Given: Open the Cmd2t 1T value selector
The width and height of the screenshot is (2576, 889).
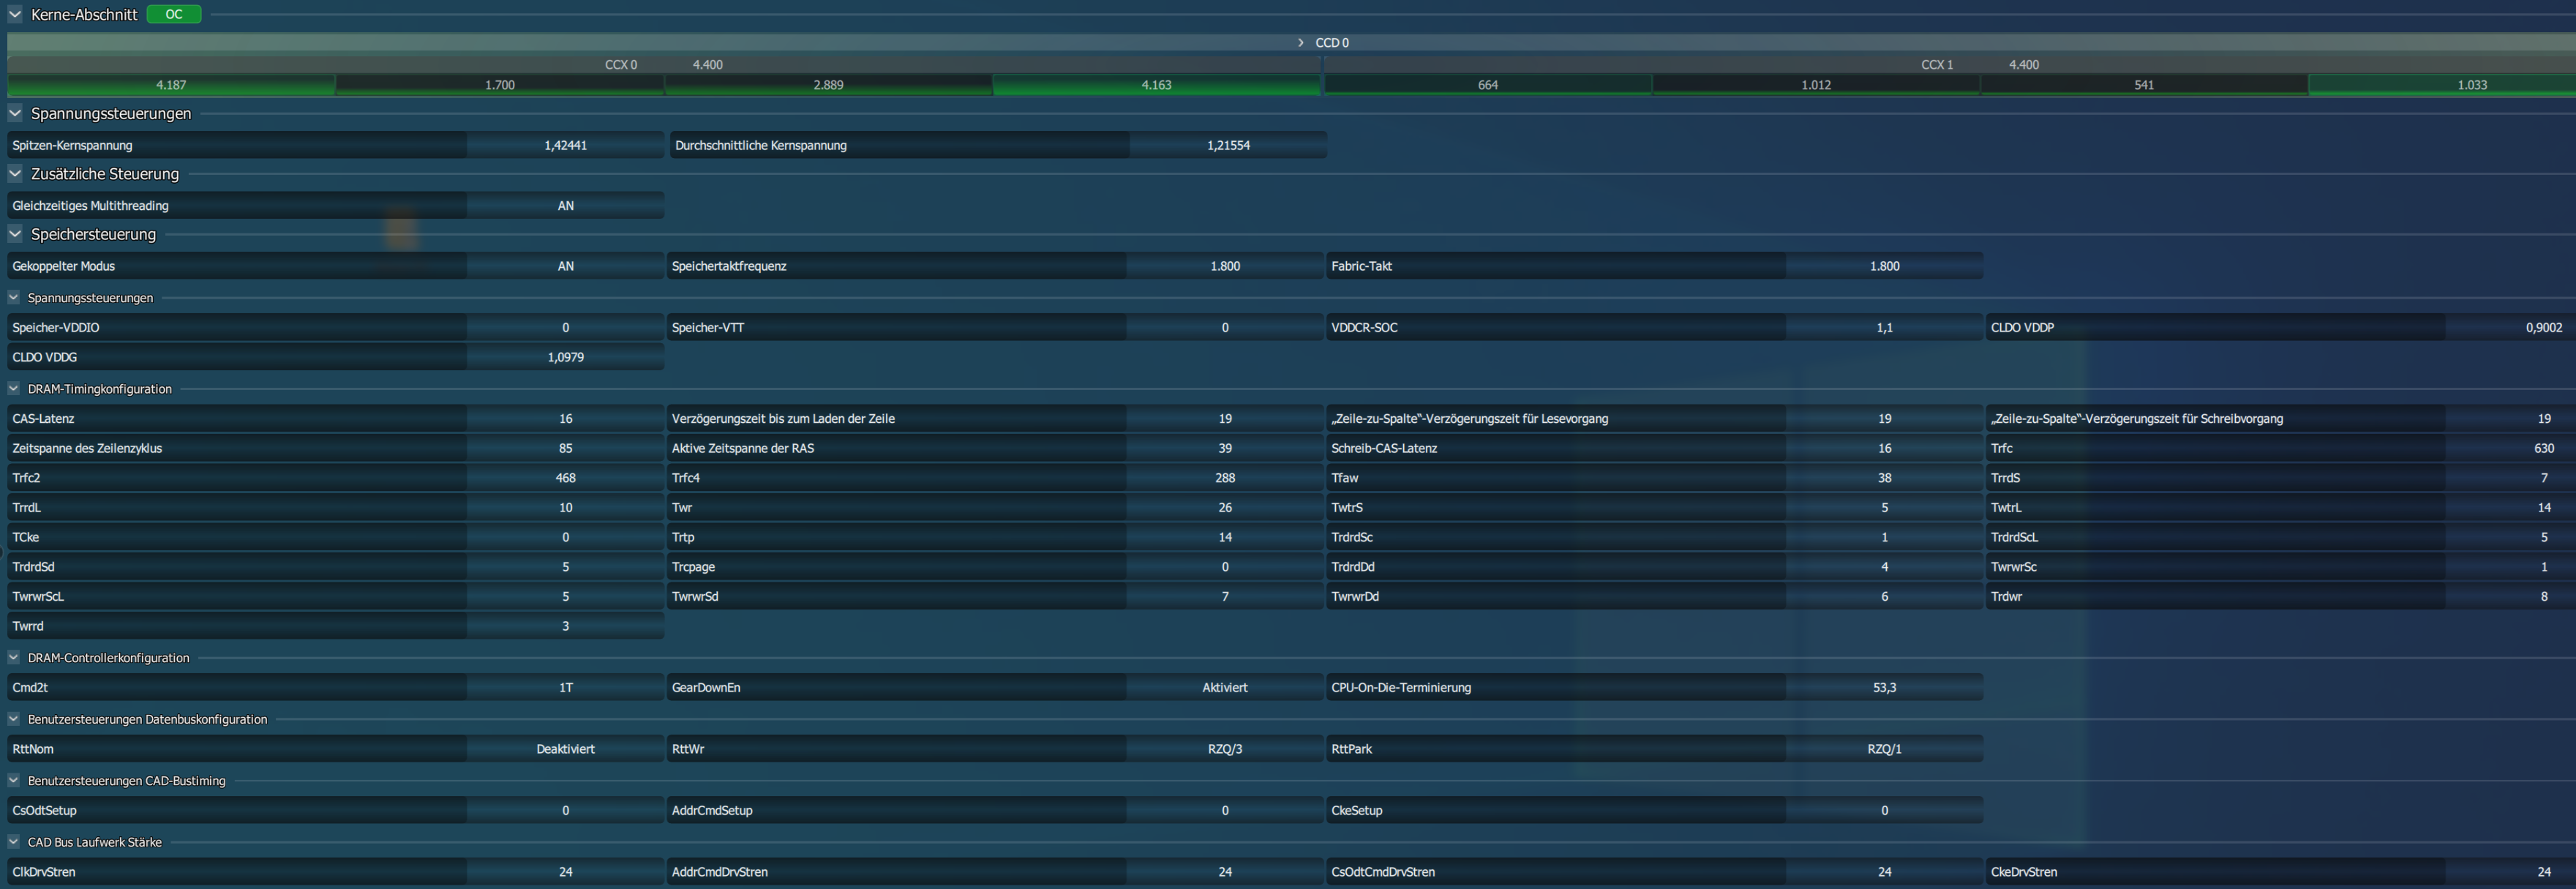Looking at the screenshot, I should 565,688.
